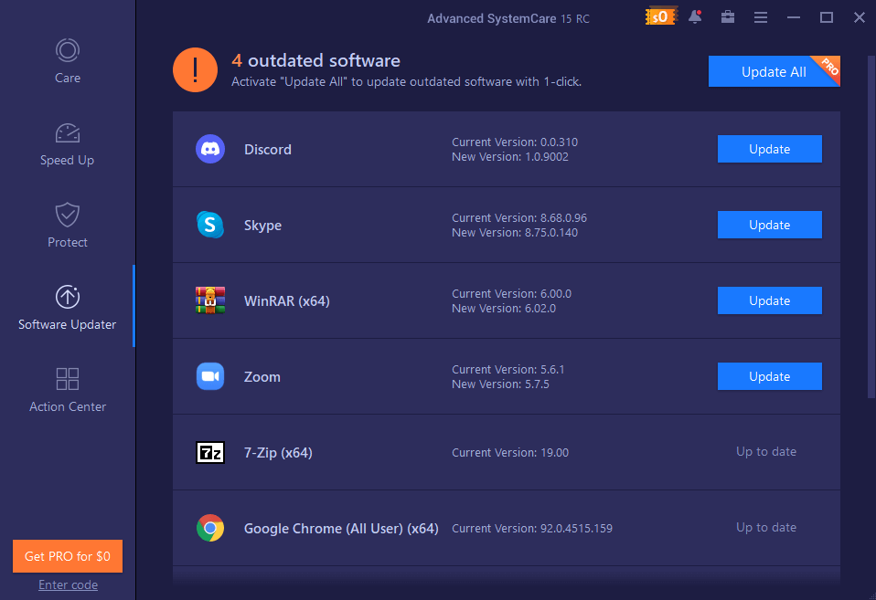This screenshot has height=600, width=876.
Task: Click the software list vertical scrollbar
Action: (x=871, y=226)
